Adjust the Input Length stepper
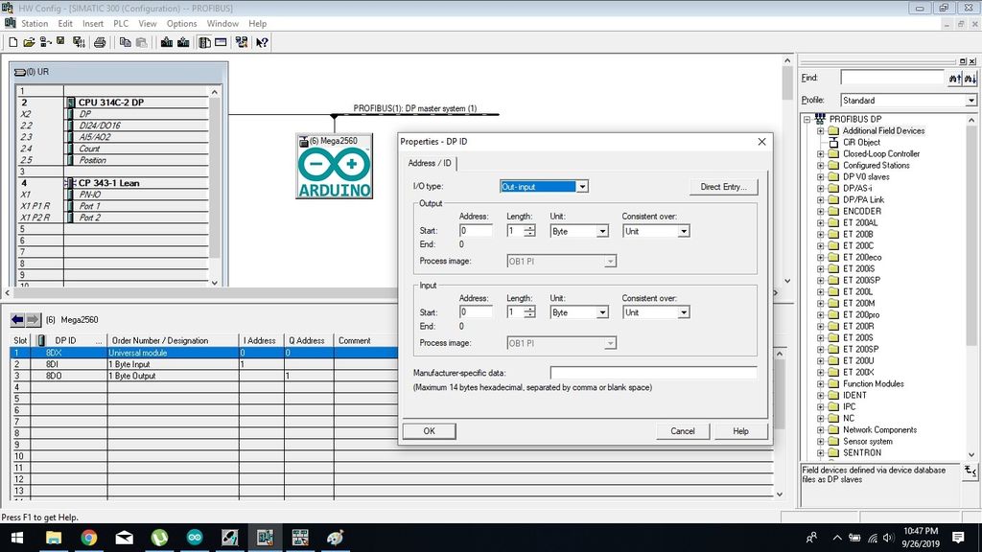 point(529,312)
